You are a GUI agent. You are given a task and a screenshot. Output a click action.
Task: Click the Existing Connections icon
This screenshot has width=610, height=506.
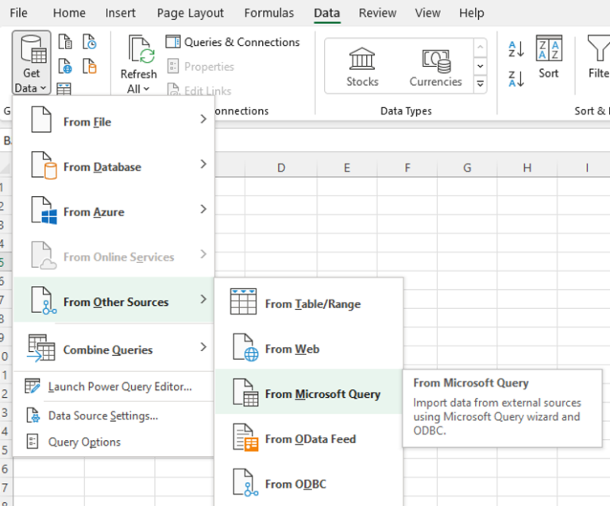pos(90,66)
